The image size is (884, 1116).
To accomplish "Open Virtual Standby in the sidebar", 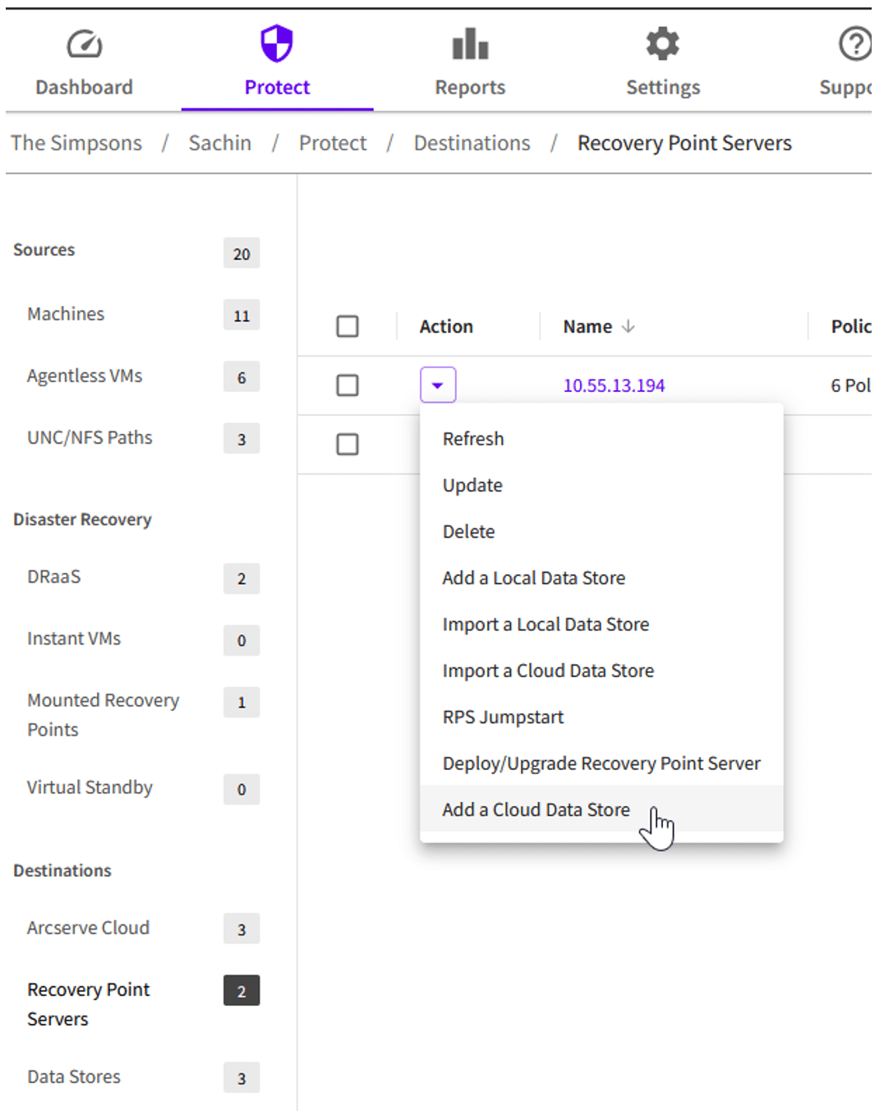I will point(90,787).
